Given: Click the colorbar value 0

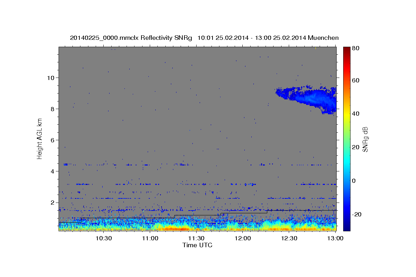Looking at the screenshot, I should (354, 181).
